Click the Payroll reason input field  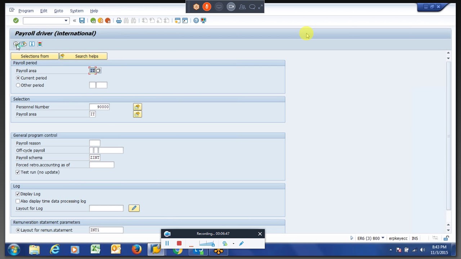[x=95, y=143]
